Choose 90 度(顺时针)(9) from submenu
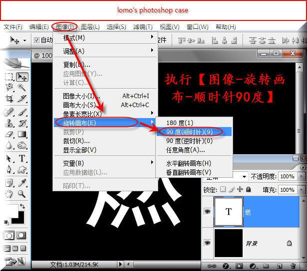The width and height of the screenshot is (307, 271). (194, 132)
